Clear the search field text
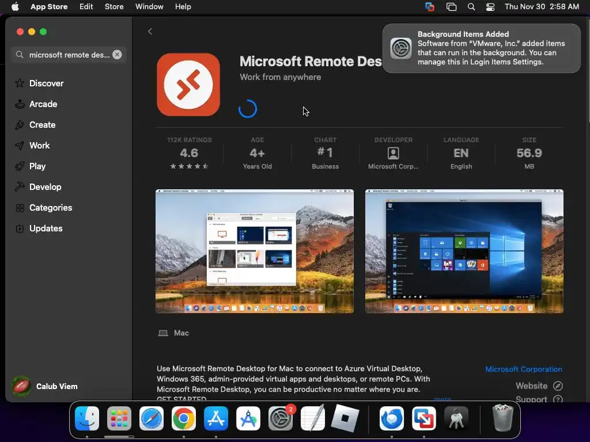 [117, 55]
